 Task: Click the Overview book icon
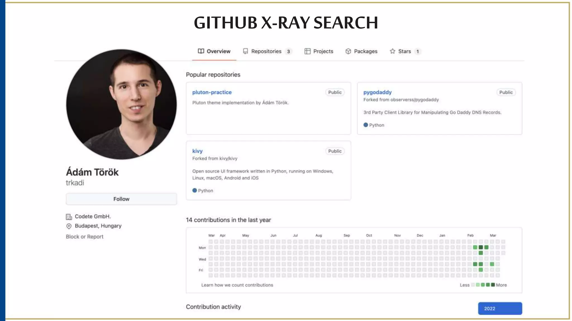tap(201, 51)
